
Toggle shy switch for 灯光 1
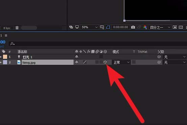pos(77,57)
